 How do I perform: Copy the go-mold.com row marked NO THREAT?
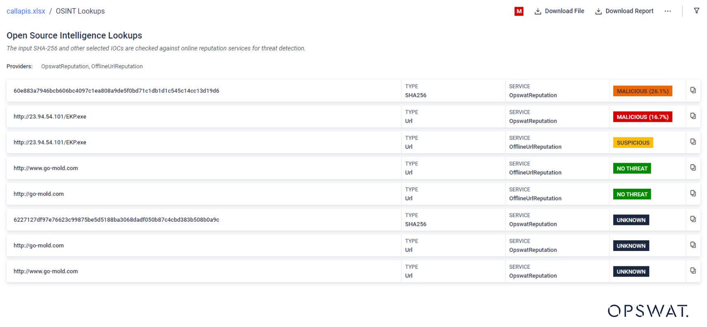693,193
